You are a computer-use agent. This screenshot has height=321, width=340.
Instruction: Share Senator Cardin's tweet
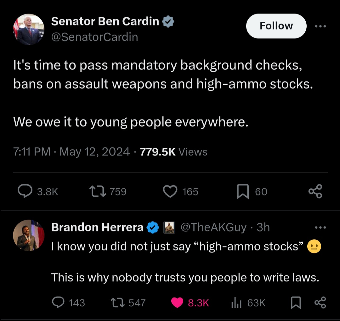[315, 191]
